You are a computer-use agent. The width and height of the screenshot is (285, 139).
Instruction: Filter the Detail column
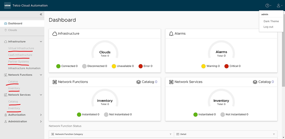pyautogui.click(x=274, y=134)
